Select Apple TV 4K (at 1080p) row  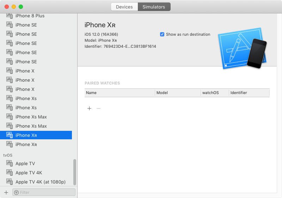(x=36, y=182)
